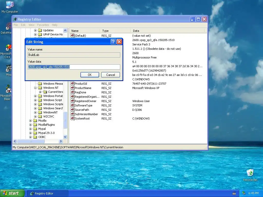
Task: Click the Mypal 29.3.0 folder icon
Action: 35,133
